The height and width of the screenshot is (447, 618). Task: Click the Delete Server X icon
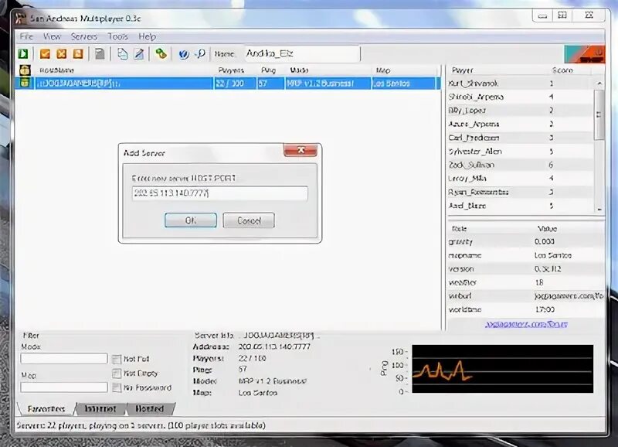(x=62, y=53)
